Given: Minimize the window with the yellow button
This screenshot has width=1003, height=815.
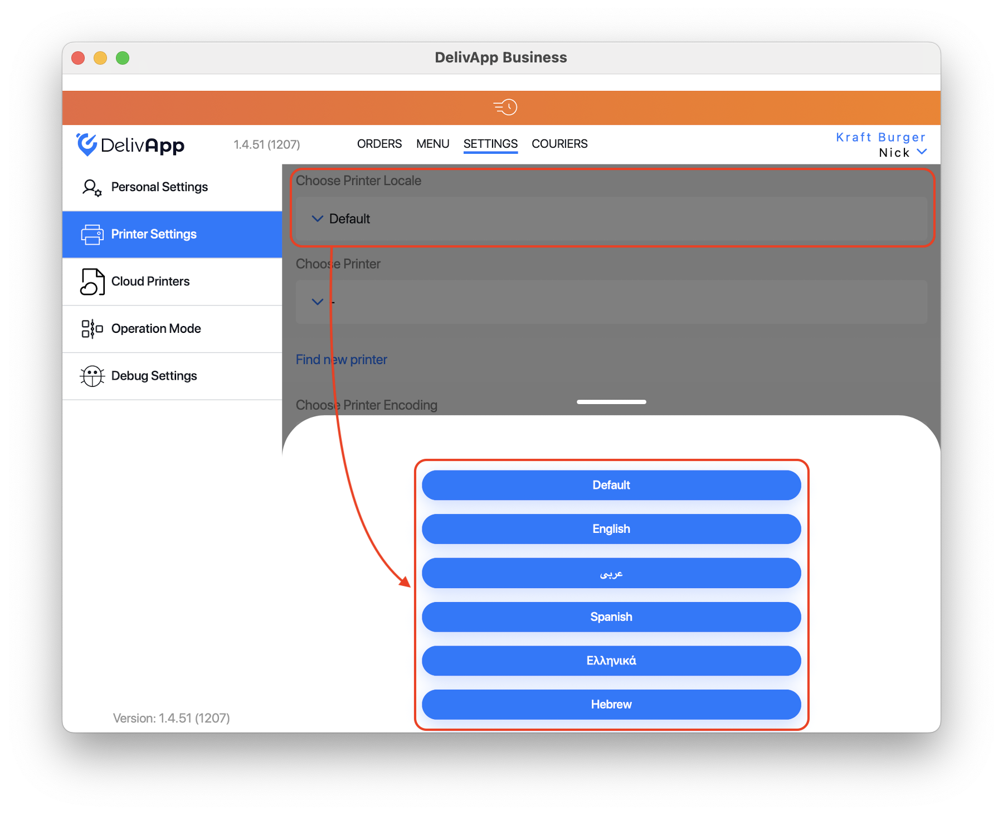Looking at the screenshot, I should coord(100,58).
